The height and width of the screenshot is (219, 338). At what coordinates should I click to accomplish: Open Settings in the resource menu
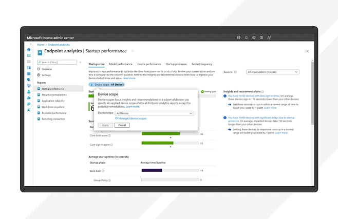46,75
